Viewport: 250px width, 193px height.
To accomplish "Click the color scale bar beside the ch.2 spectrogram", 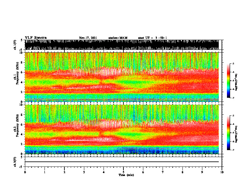I will (x=229, y=133).
